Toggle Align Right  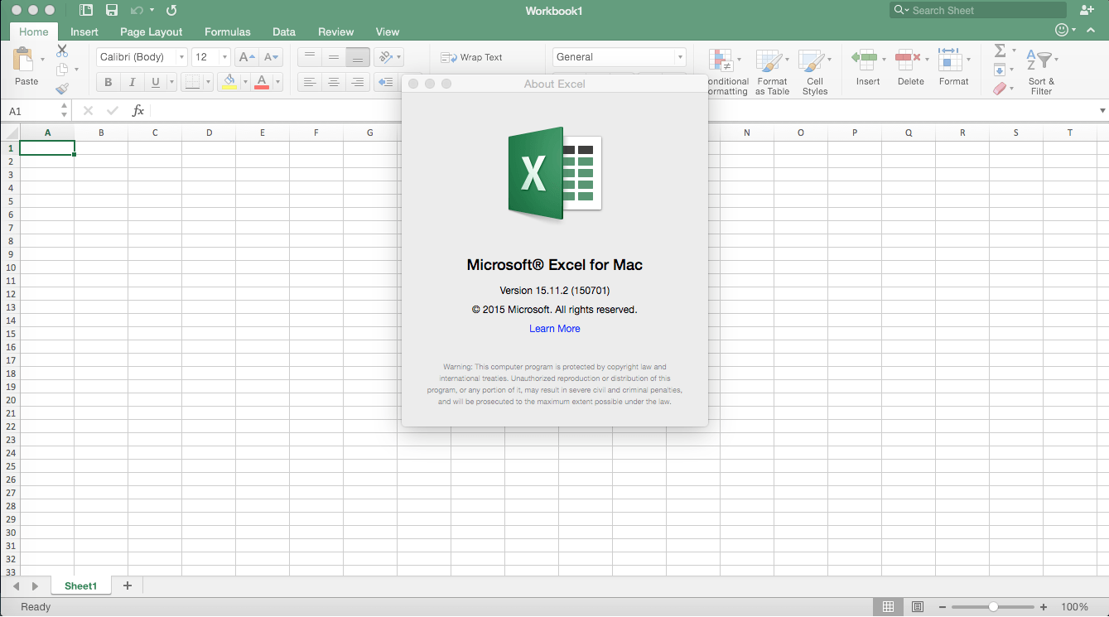pos(358,82)
